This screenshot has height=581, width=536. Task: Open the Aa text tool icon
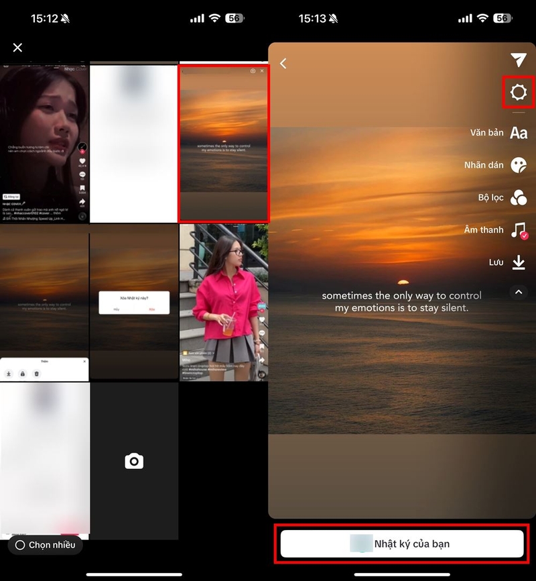[519, 133]
